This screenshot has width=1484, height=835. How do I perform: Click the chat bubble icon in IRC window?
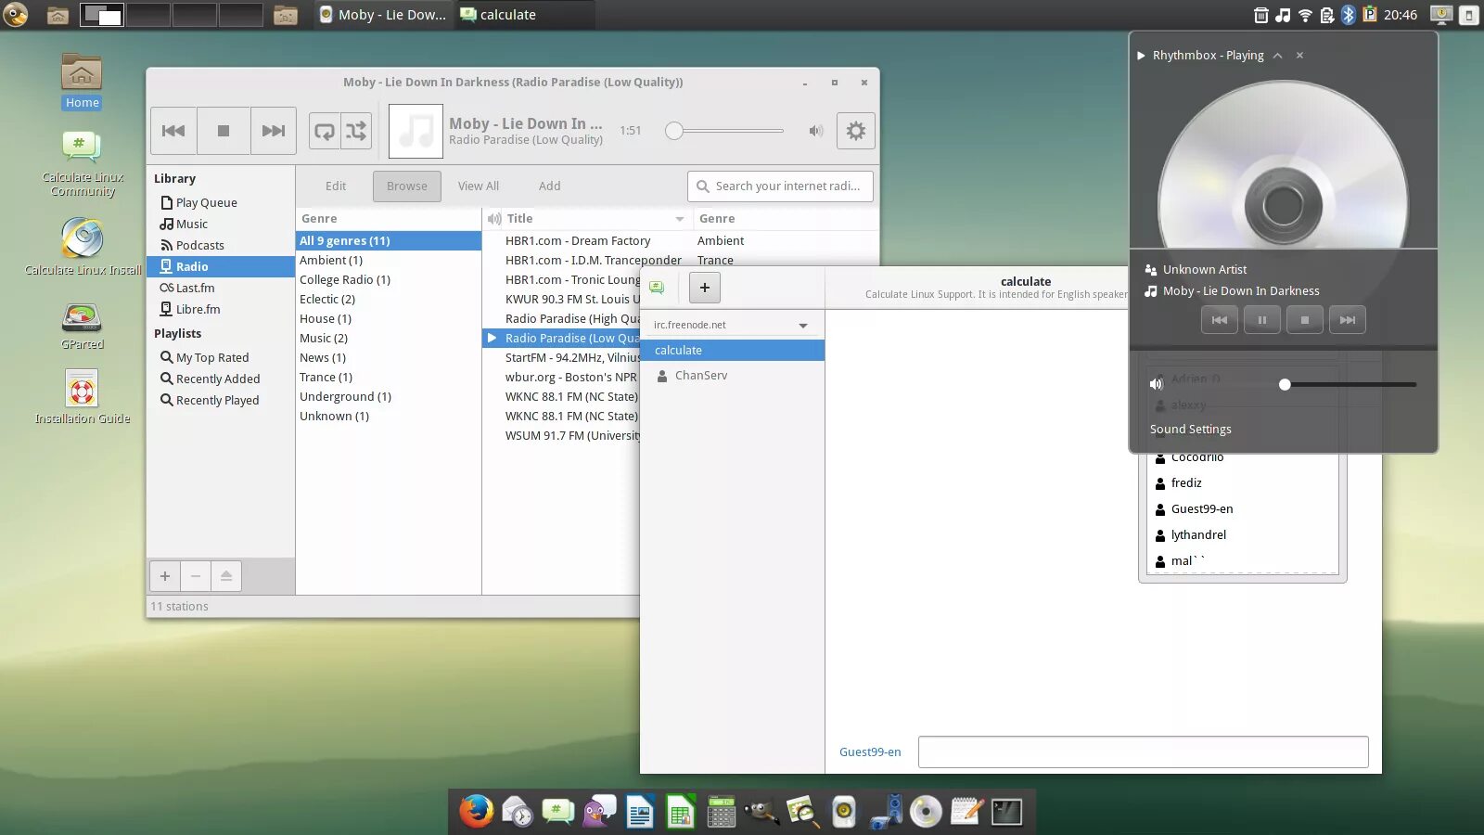point(658,288)
